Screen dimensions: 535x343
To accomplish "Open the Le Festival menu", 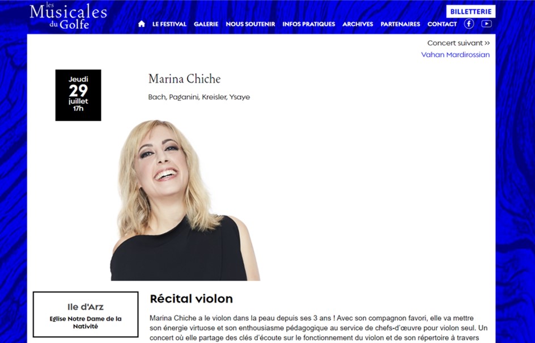I will (x=169, y=24).
